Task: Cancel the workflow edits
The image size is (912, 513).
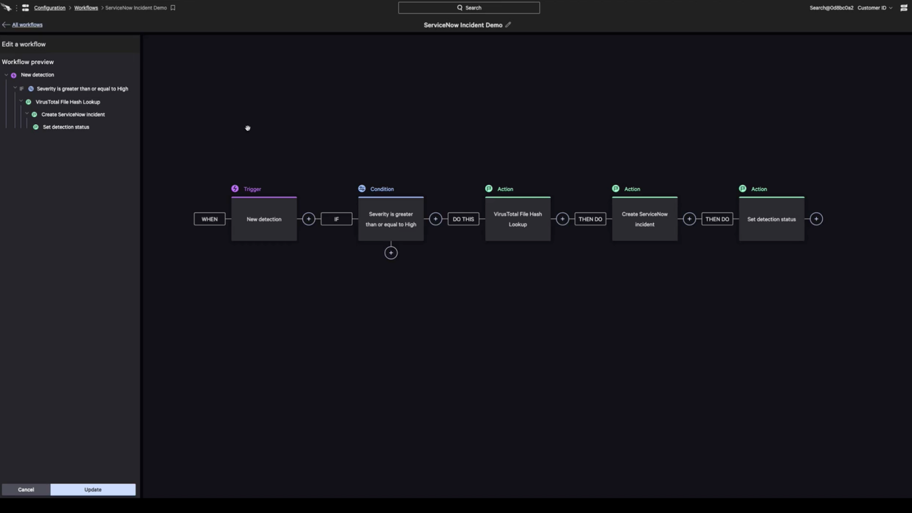Action: (26, 489)
